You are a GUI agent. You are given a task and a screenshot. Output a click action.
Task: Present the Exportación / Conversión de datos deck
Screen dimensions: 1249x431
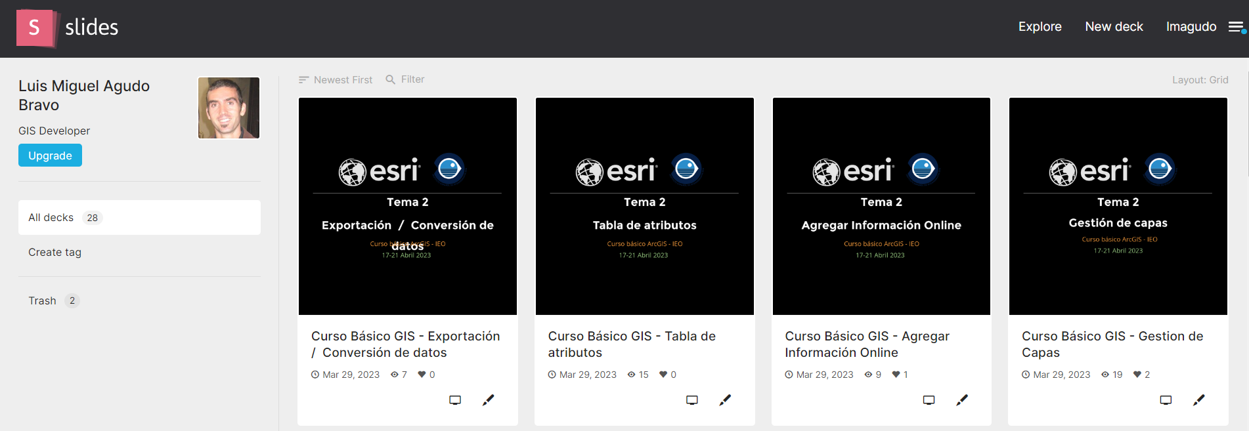(x=455, y=400)
